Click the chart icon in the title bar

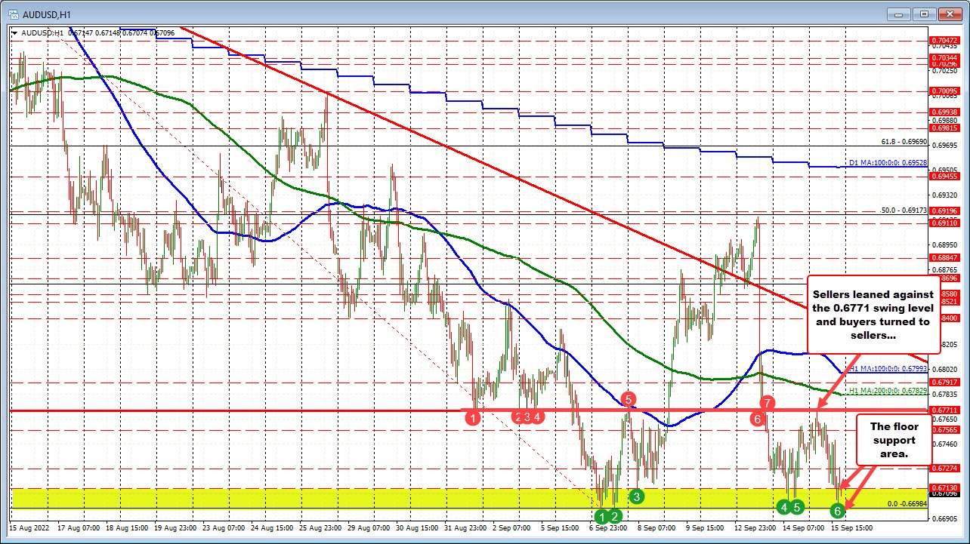click(12, 13)
